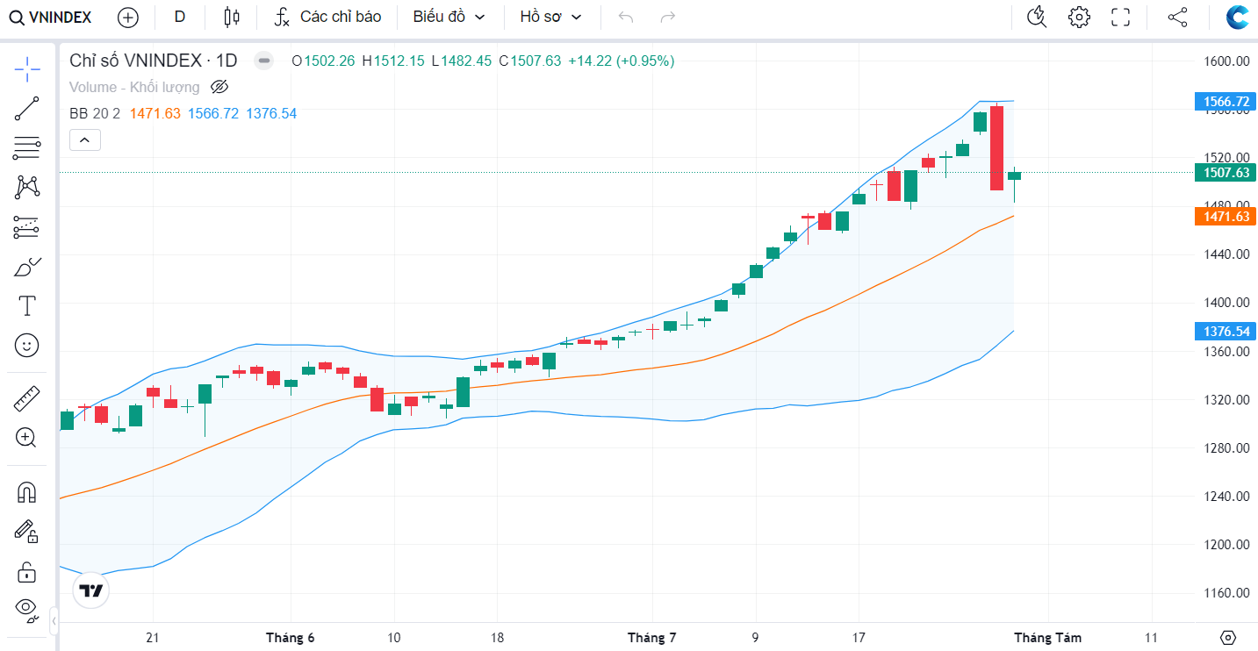
Task: Click the 1566.72 upper band label
Action: coord(1226,102)
